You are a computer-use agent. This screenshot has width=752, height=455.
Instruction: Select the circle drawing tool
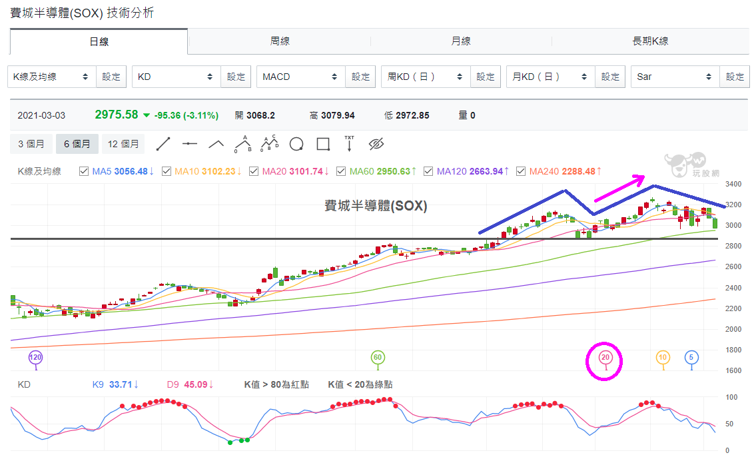pyautogui.click(x=296, y=144)
